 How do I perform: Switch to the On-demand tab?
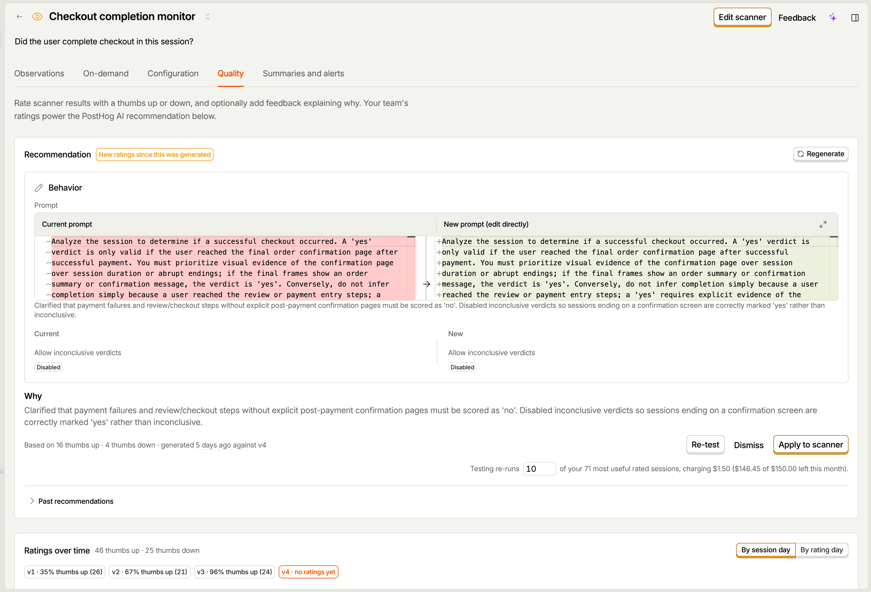pyautogui.click(x=106, y=73)
